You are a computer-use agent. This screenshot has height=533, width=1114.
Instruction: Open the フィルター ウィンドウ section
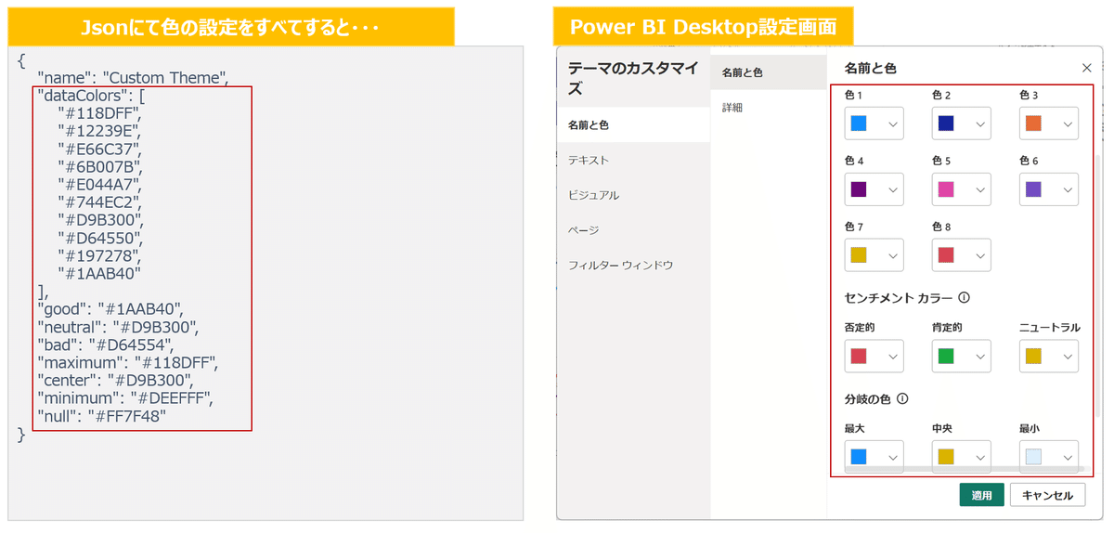pos(633,266)
